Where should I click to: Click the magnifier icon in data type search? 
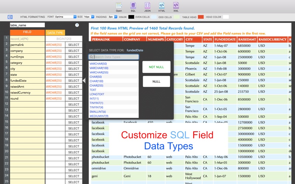click(91, 57)
